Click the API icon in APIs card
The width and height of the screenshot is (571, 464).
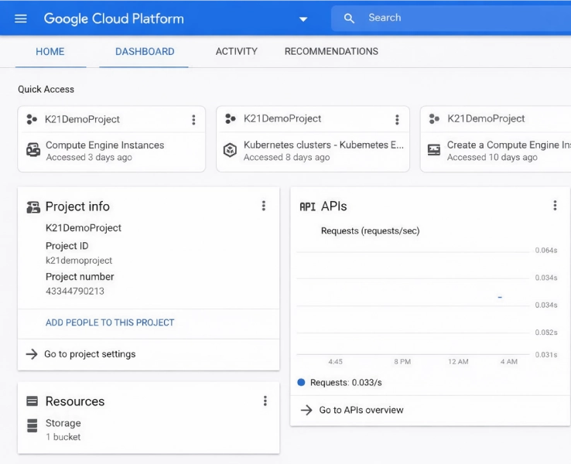tap(308, 207)
